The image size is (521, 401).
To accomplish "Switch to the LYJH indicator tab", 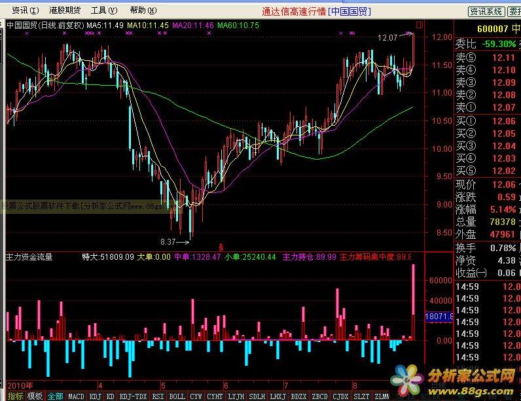I will 236,396.
